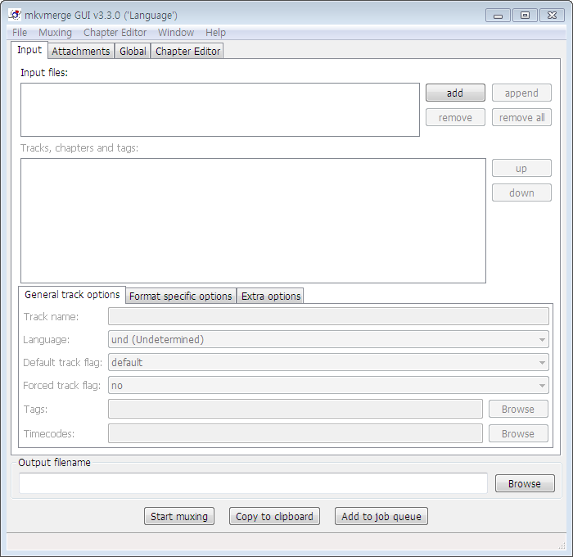Click the window resize grip in status bar
The height and width of the screenshot is (557, 573).
pyautogui.click(x=562, y=546)
